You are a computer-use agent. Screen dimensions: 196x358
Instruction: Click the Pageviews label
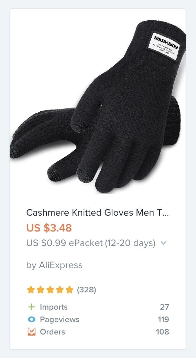tap(59, 319)
